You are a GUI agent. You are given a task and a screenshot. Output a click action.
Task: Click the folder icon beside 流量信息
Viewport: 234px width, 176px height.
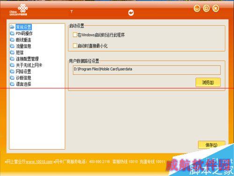[x=12, y=46]
